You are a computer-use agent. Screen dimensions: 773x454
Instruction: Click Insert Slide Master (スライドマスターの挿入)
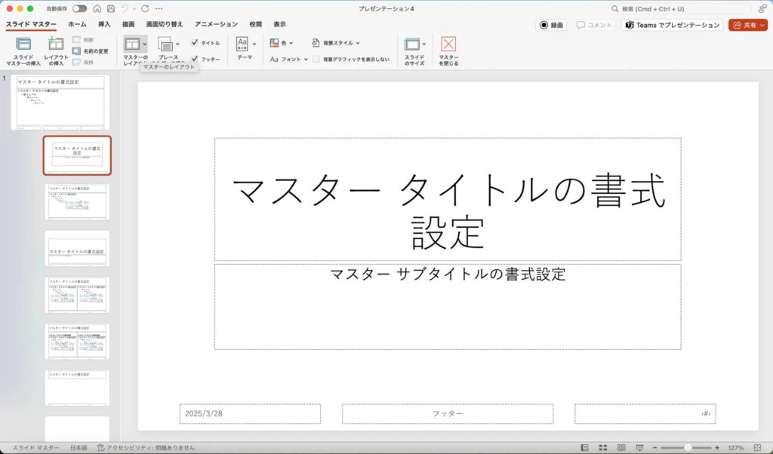[x=23, y=51]
